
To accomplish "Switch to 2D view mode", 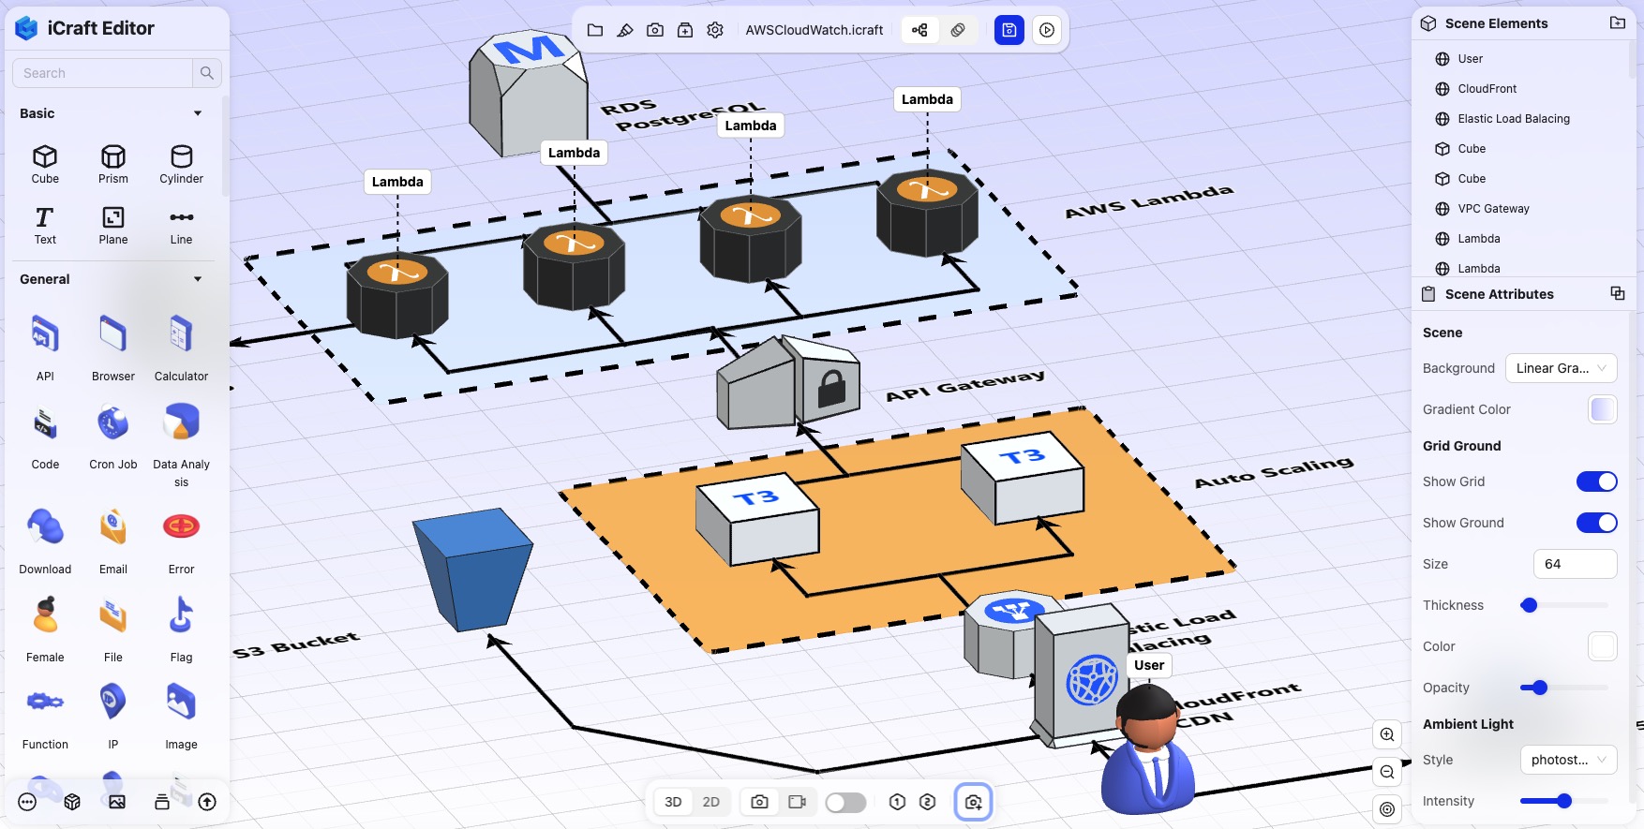I will pos(711,802).
